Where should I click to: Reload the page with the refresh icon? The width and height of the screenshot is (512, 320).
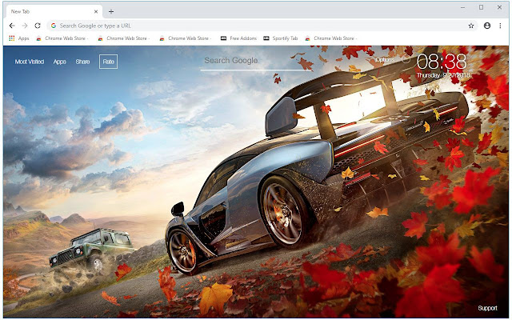tap(38, 26)
